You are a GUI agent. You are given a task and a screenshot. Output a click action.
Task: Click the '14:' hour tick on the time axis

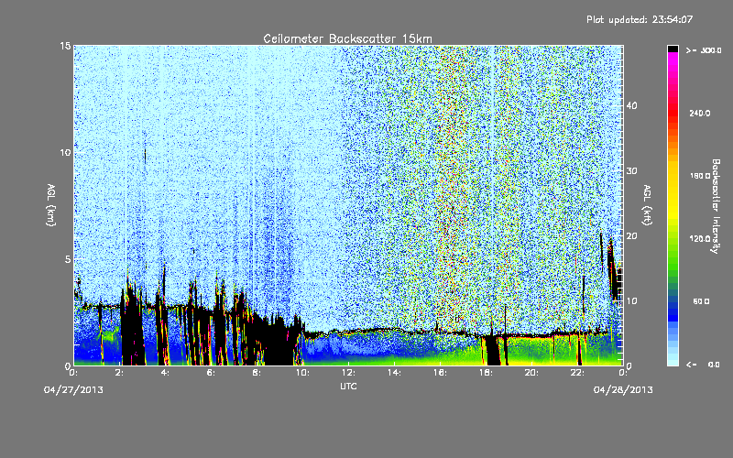tap(394, 373)
